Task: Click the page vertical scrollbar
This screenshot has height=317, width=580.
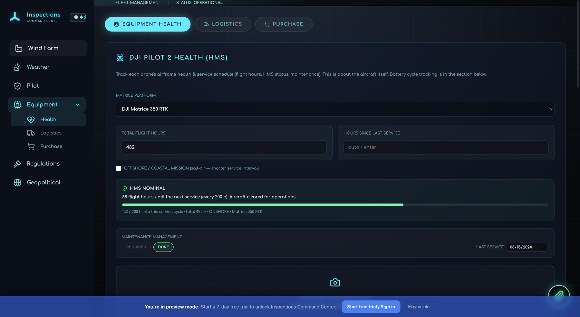Action: tap(578, 45)
